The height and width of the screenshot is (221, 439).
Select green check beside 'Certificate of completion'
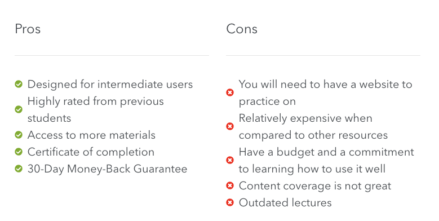point(19,152)
